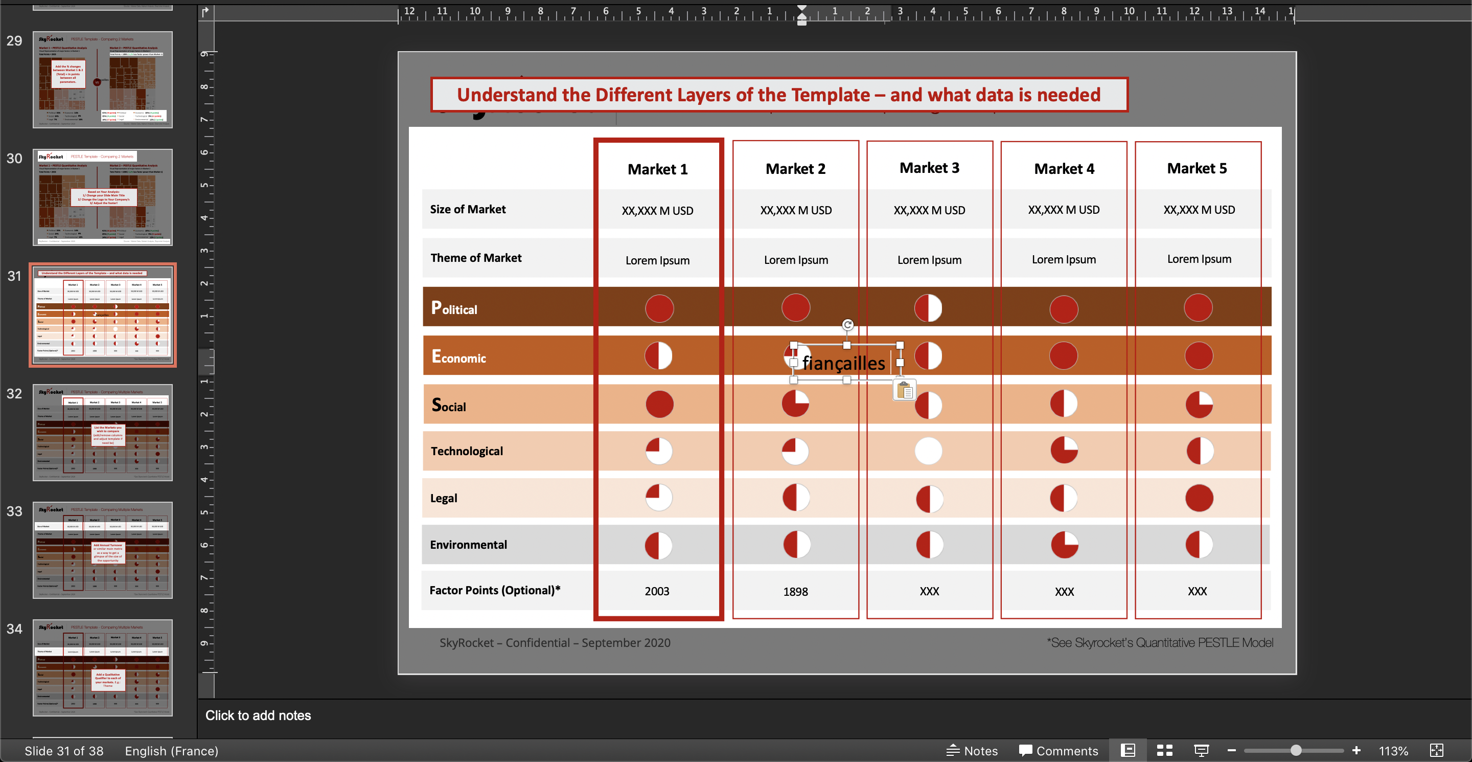Click the Theme of Market row label
The image size is (1472, 762).
476,258
